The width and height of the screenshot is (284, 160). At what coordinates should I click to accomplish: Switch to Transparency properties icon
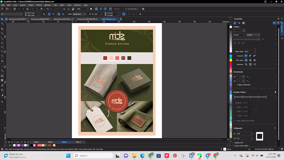point(243,23)
